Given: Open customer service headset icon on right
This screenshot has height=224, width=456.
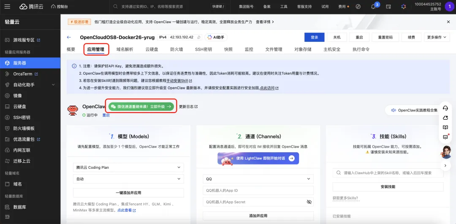Looking at the screenshot, I should tap(445, 108).
